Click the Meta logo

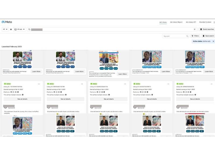pyautogui.click(x=7, y=22)
